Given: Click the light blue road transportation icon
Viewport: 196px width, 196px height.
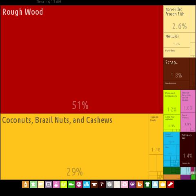Looking at the screenshot, I should [x=155, y=185].
